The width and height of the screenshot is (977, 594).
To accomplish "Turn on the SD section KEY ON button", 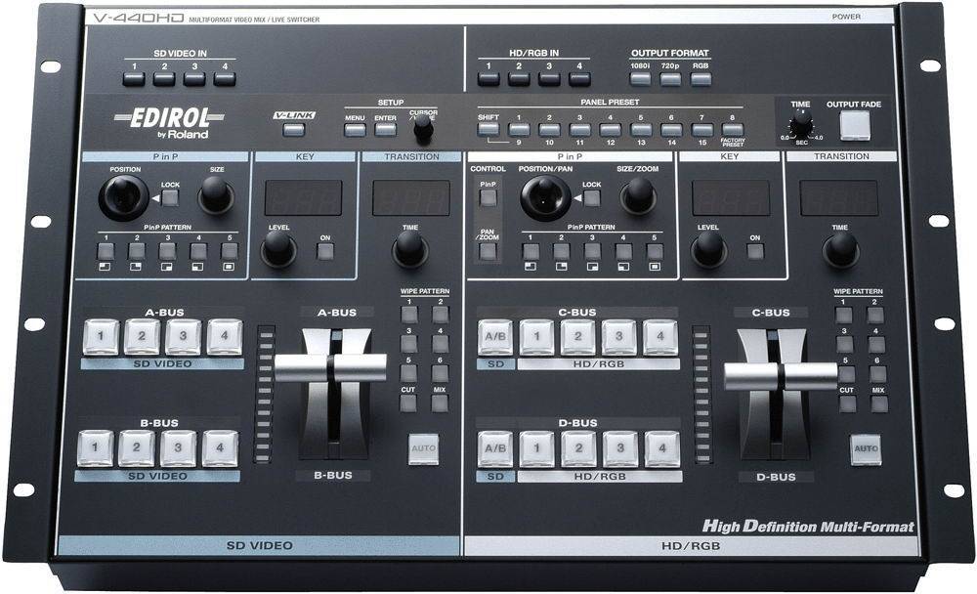I will 324,251.
